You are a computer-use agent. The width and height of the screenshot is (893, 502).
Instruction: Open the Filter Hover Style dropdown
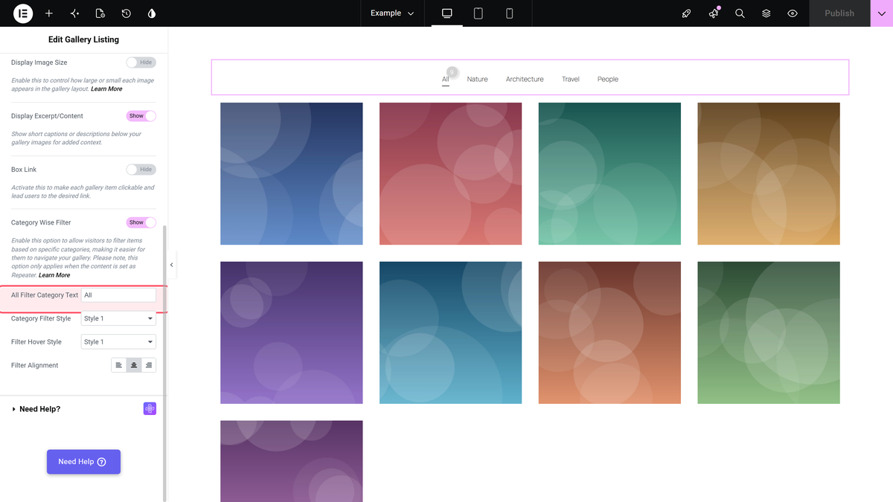point(118,342)
